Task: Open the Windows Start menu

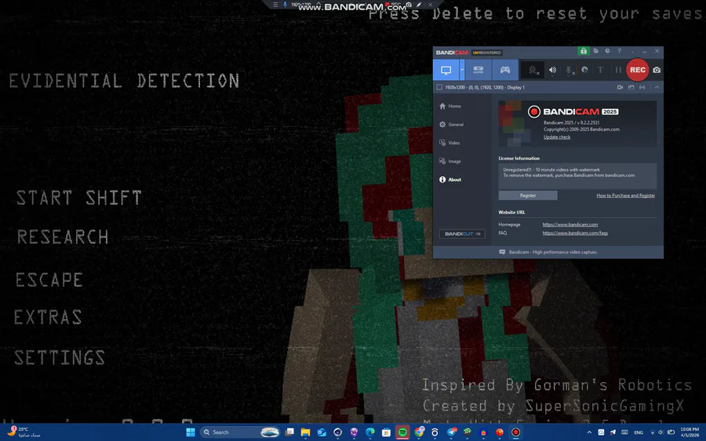Action: pos(191,432)
